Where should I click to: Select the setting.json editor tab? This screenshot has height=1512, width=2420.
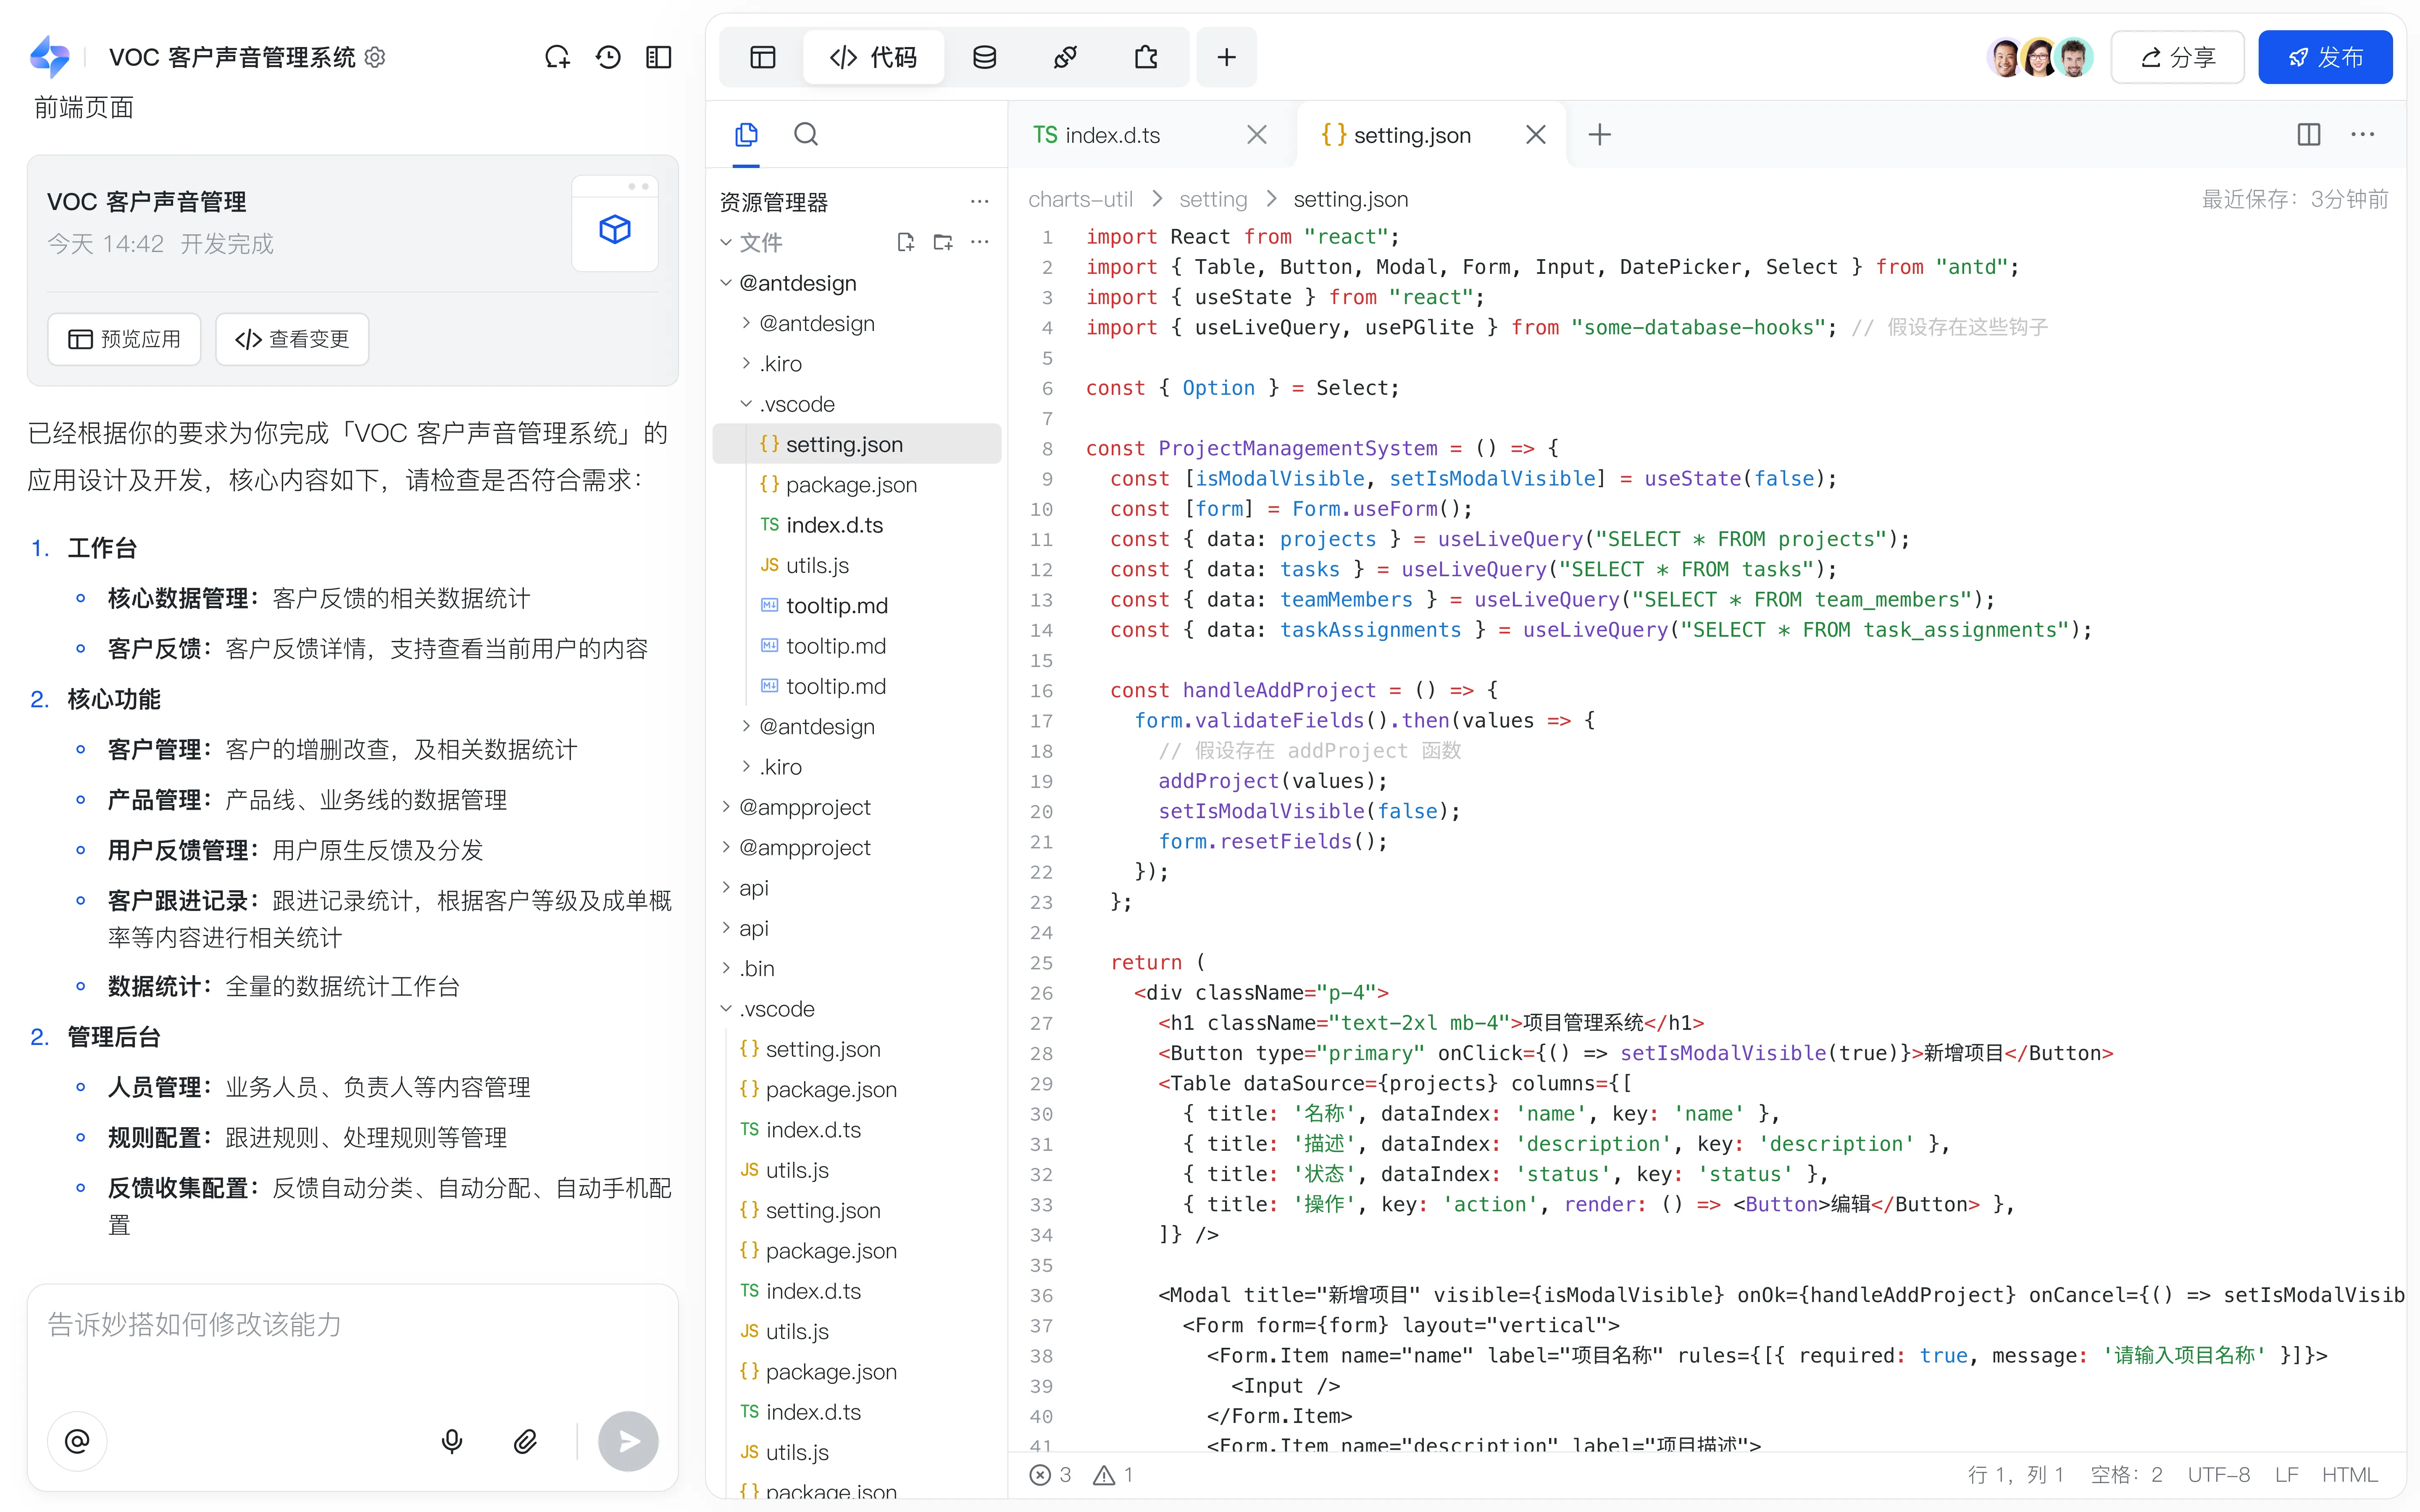[x=1397, y=135]
